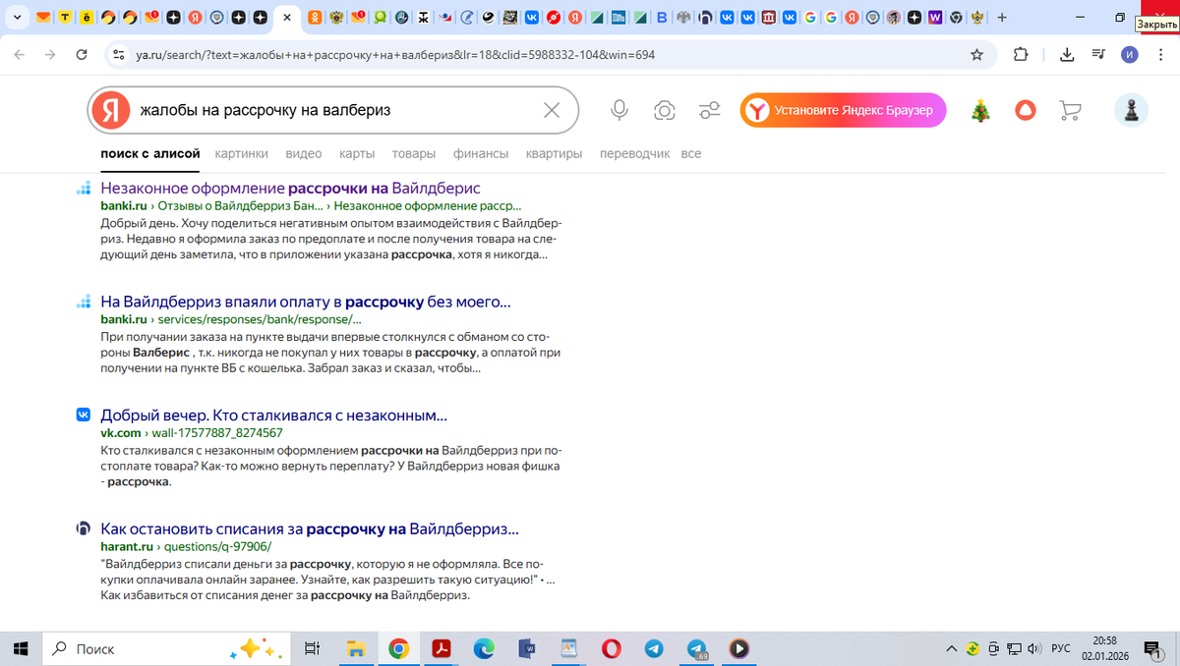Show hidden system tray icons
The image size is (1180, 666).
[951, 648]
